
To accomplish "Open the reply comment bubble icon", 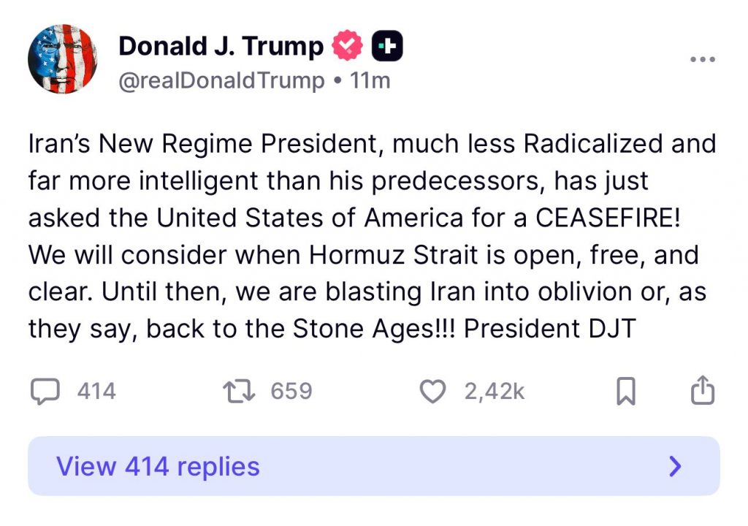I will [x=45, y=392].
